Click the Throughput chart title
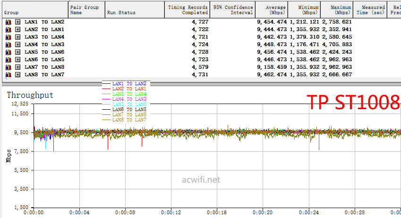This screenshot has height=218, width=401. (30, 96)
